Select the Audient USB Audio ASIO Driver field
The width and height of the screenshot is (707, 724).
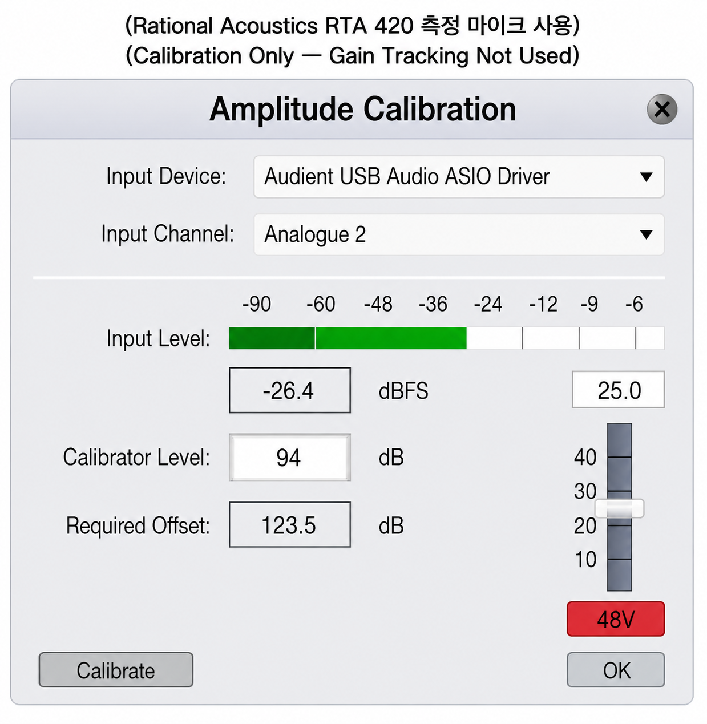459,177
